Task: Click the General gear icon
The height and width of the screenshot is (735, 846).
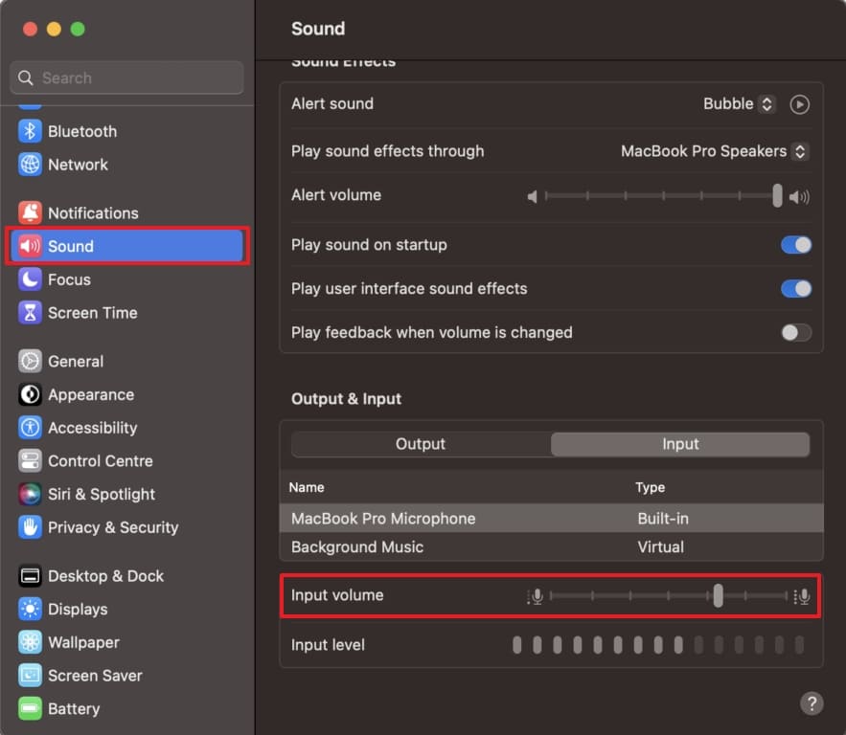Action: pyautogui.click(x=30, y=361)
